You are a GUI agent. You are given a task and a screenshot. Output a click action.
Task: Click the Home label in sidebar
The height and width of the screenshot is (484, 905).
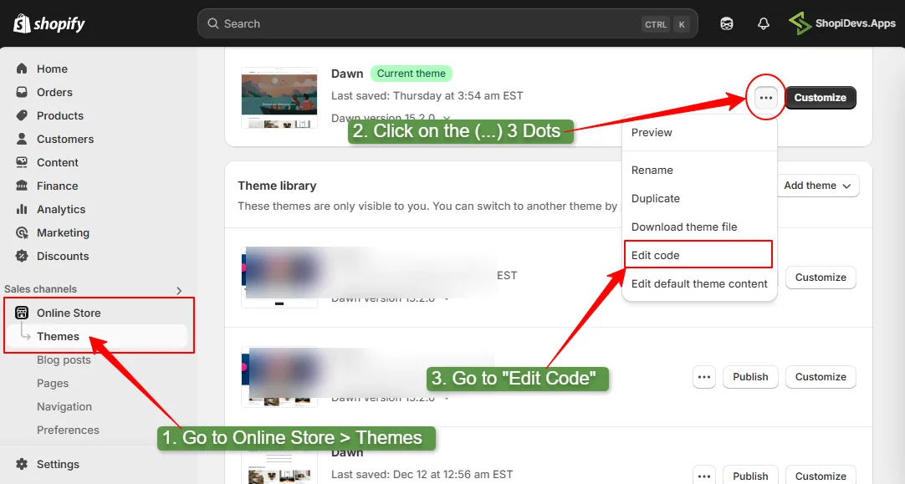pyautogui.click(x=52, y=69)
